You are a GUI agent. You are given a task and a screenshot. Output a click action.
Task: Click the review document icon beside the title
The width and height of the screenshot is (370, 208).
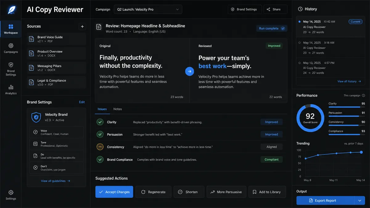click(x=99, y=27)
